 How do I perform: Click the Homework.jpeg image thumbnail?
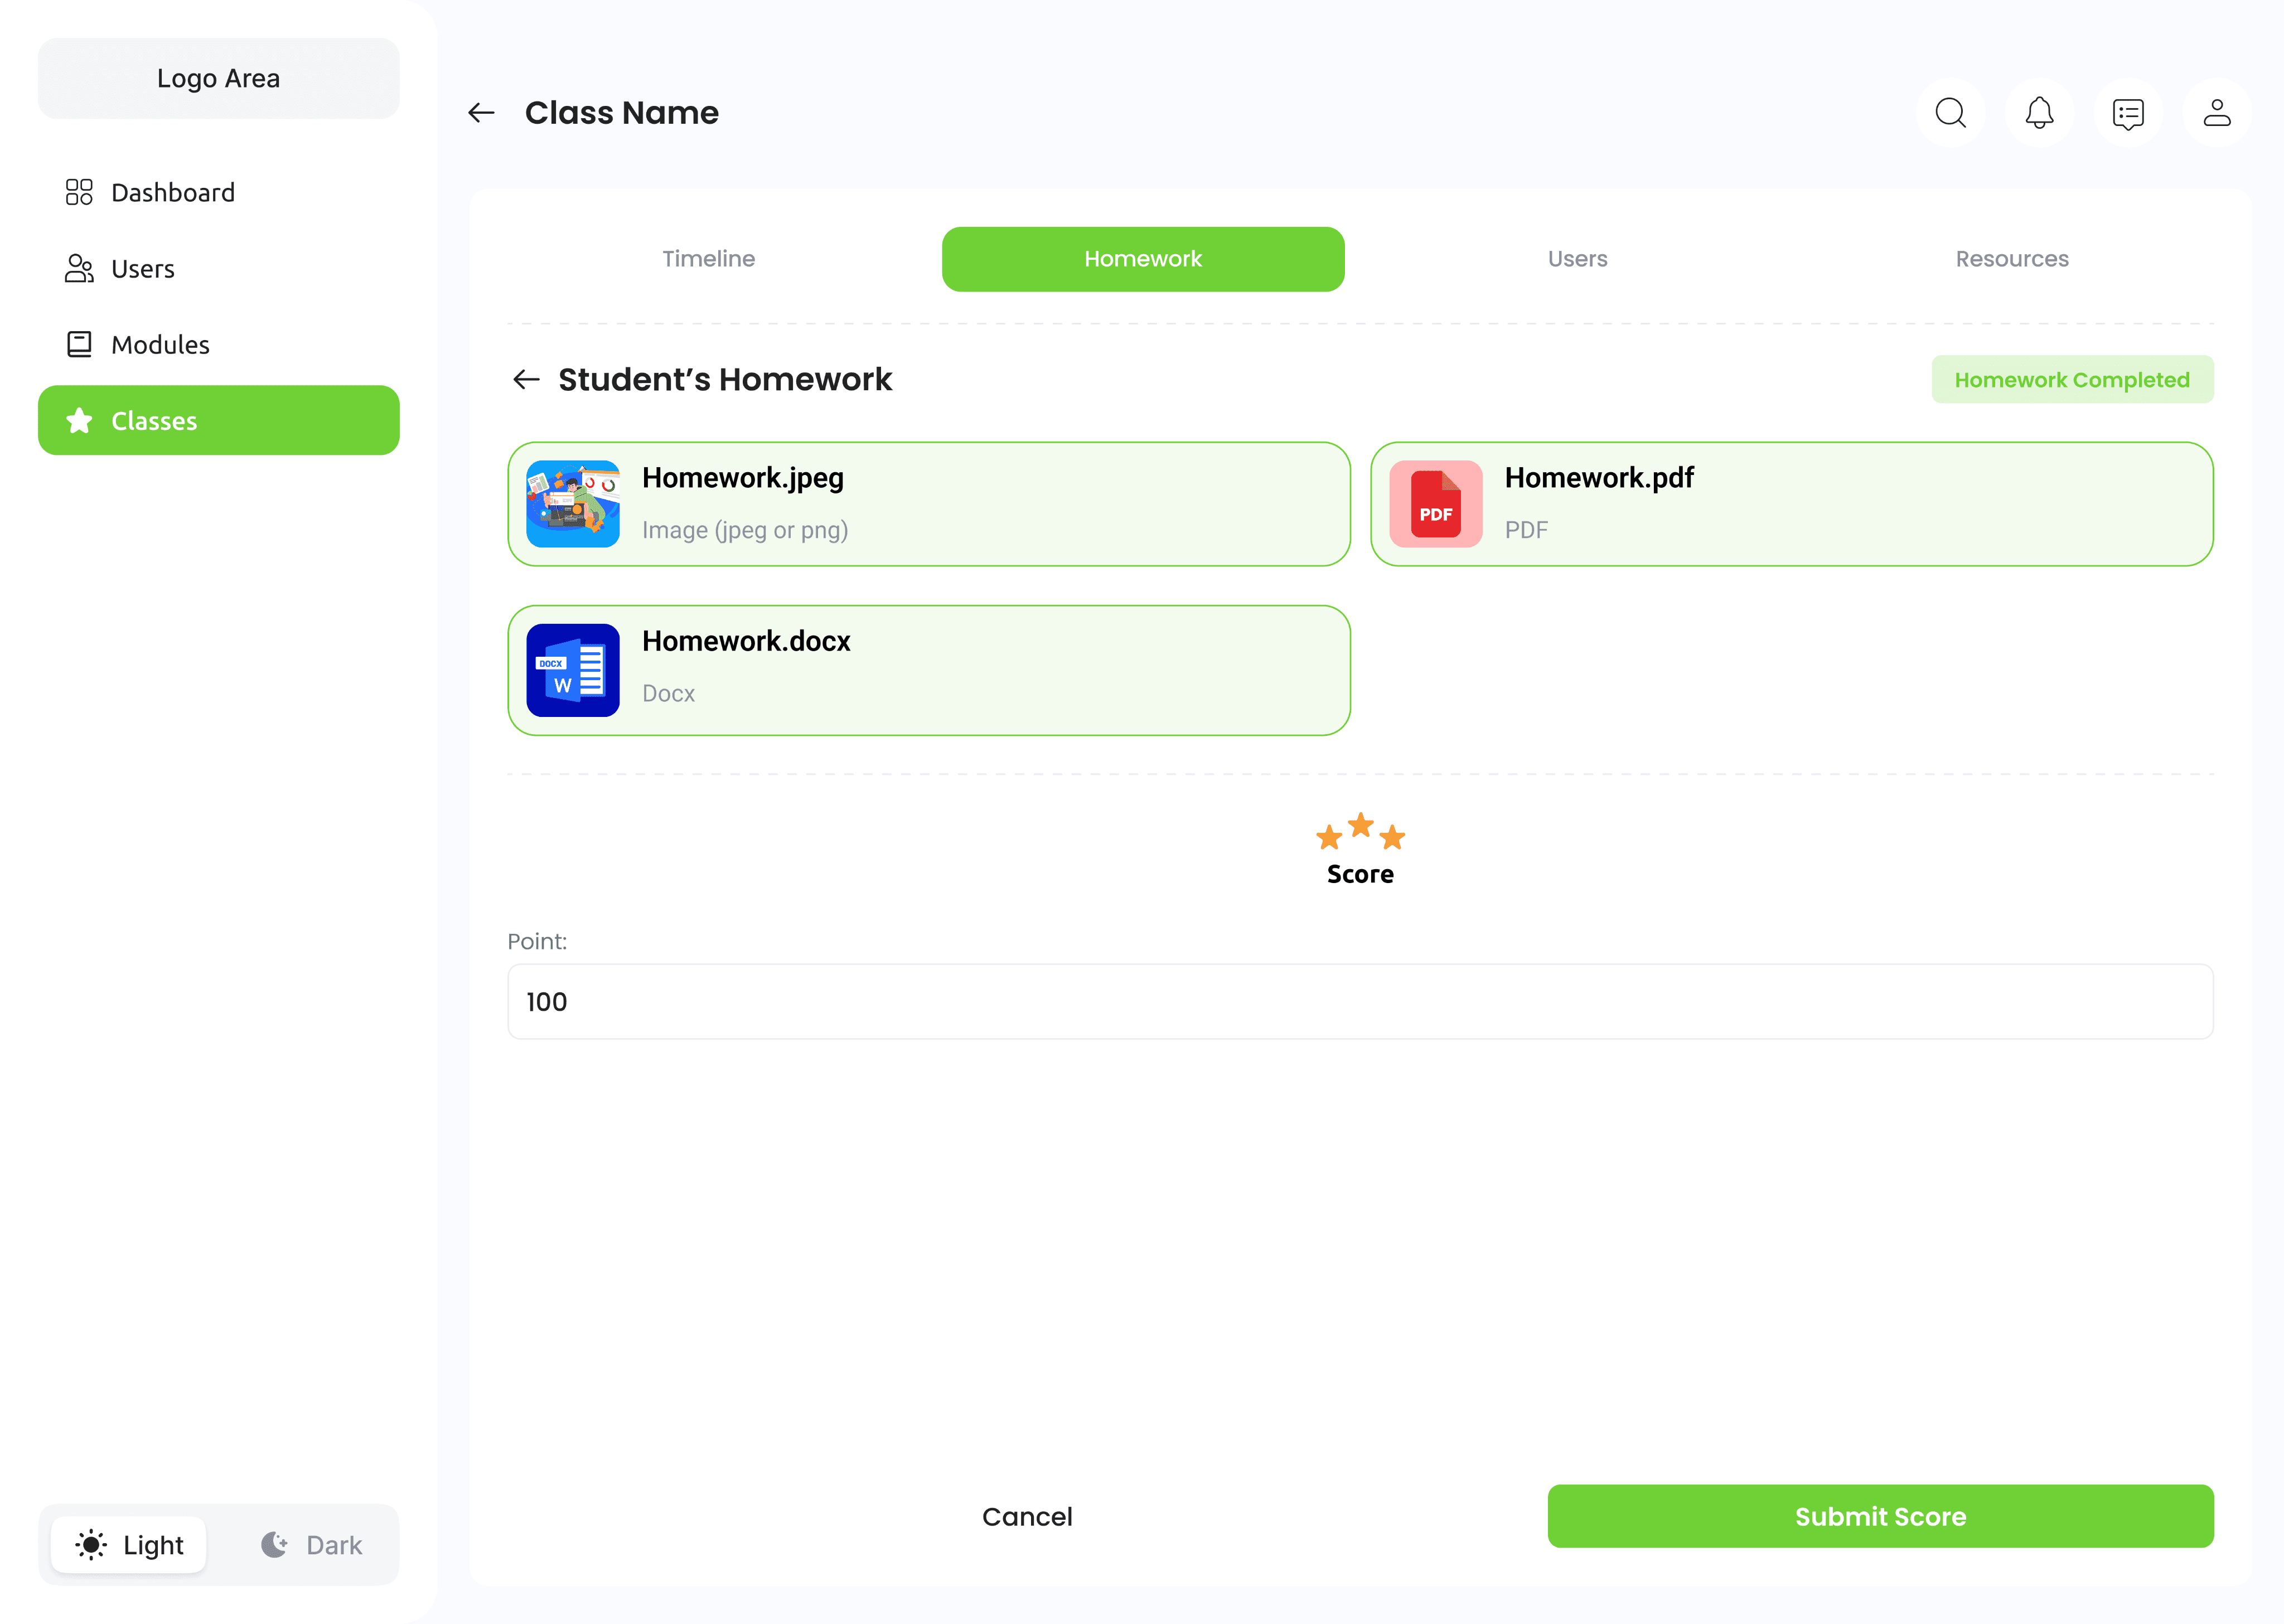point(573,504)
